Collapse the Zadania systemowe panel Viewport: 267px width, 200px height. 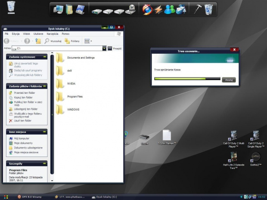[44, 57]
